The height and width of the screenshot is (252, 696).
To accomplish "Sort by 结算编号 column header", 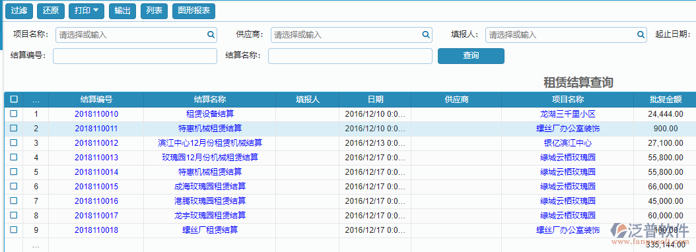I will [x=96, y=100].
